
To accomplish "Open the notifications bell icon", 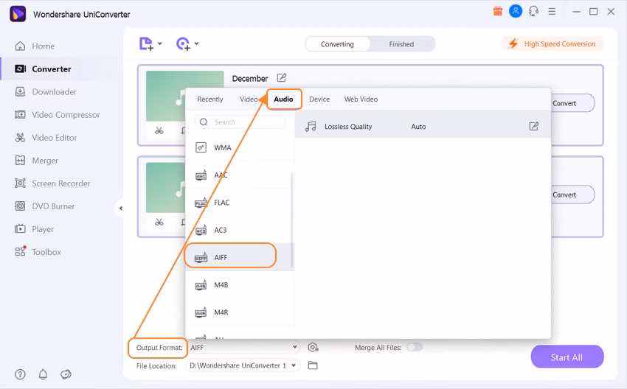I will (43, 374).
